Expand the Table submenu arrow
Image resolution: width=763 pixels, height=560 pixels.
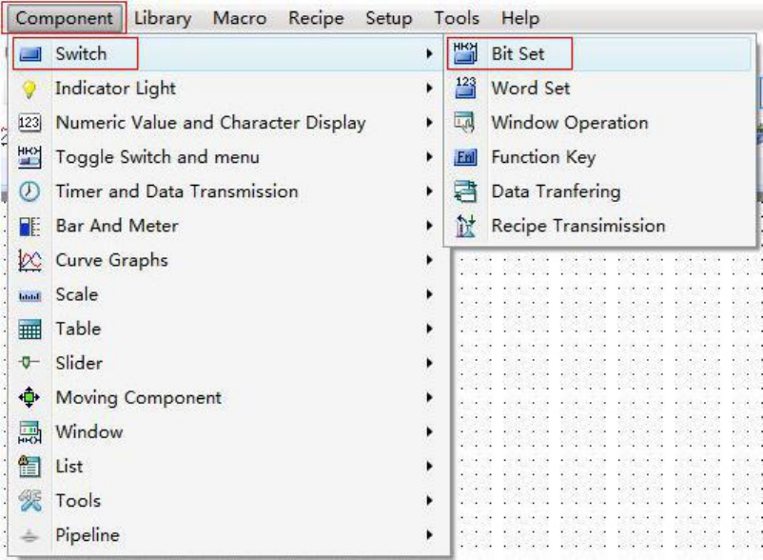point(430,329)
